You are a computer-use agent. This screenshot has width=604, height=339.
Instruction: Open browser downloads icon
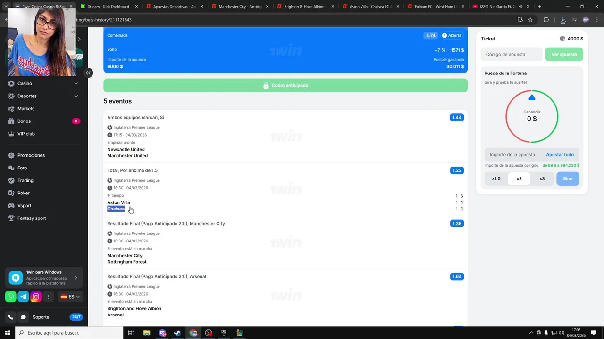[563, 20]
